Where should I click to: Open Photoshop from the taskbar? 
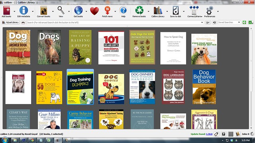click(x=24, y=140)
